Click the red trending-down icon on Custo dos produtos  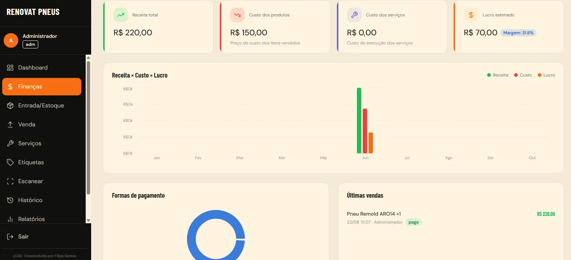click(237, 15)
